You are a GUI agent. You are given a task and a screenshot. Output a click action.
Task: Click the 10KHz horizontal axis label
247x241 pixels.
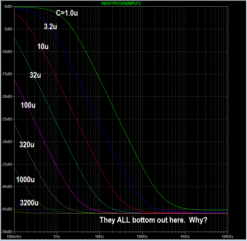pyautogui.click(x=227, y=236)
